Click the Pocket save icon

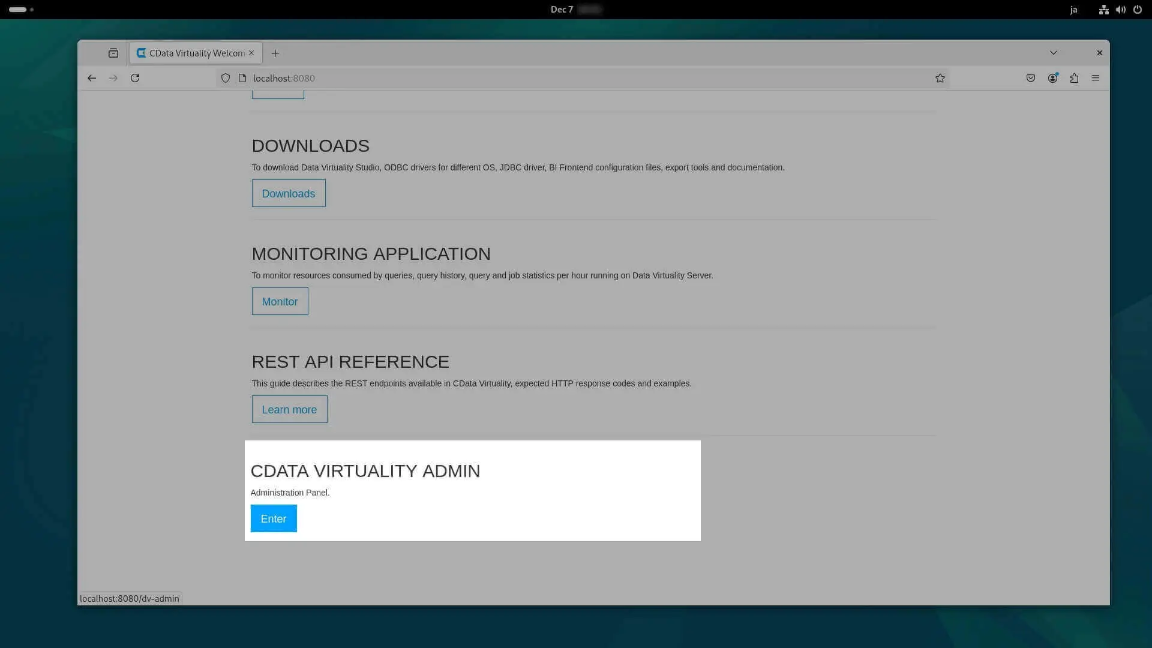(x=1031, y=78)
